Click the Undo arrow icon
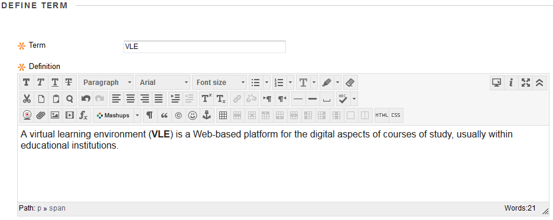This screenshot has width=553, height=220. click(x=86, y=99)
